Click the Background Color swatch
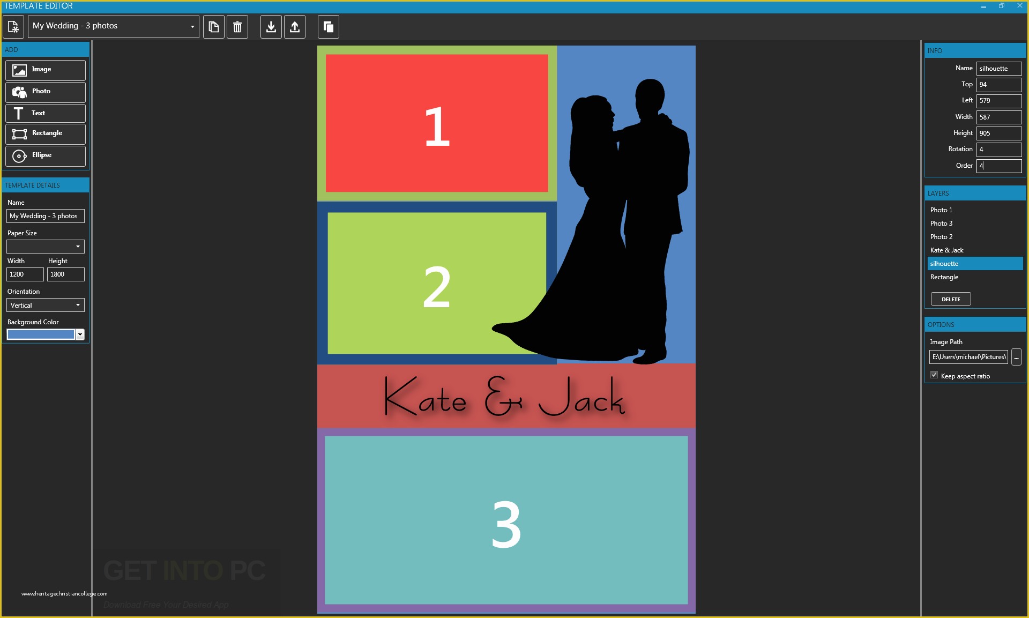This screenshot has height=618, width=1029. coord(40,333)
